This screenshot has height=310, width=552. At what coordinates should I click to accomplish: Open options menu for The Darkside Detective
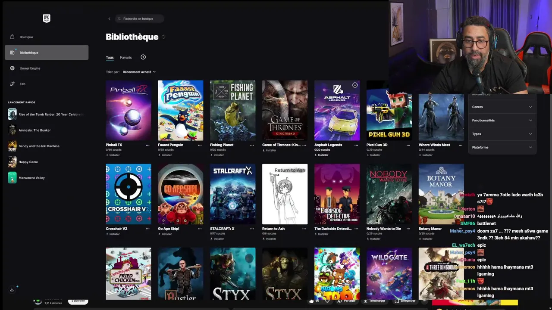pyautogui.click(x=356, y=229)
